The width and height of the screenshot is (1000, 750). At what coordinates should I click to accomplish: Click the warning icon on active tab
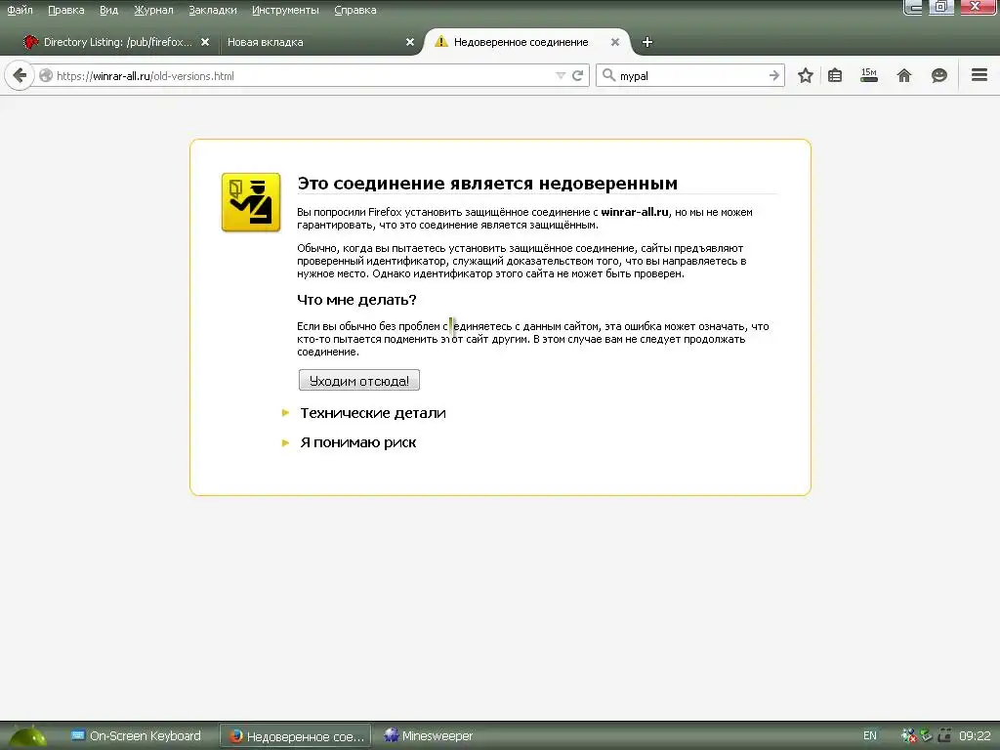[440, 42]
